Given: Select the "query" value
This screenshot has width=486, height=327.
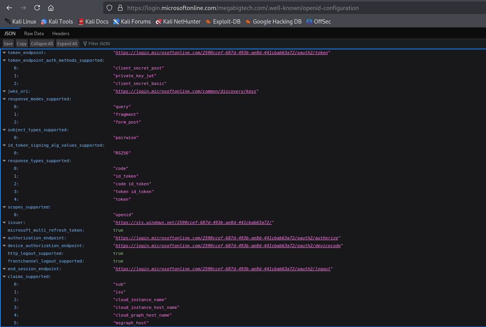Looking at the screenshot, I should [122, 107].
